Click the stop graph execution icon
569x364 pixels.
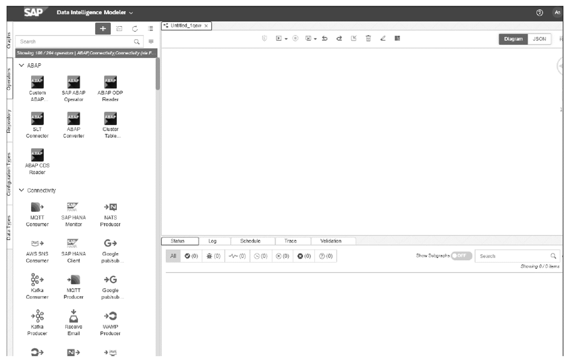click(x=295, y=38)
